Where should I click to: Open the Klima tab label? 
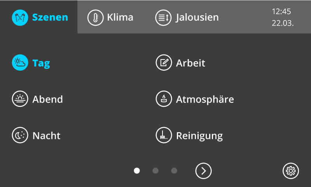tap(120, 17)
